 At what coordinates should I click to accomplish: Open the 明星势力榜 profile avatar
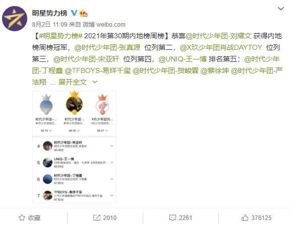(15, 19)
